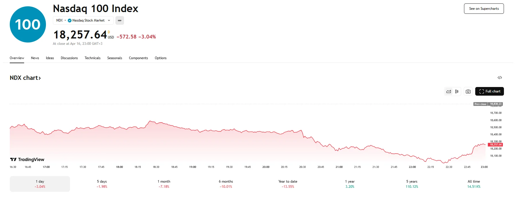Screen dimensions: 516x199
Task: Click the See on Supercharts button
Action: click(484, 9)
